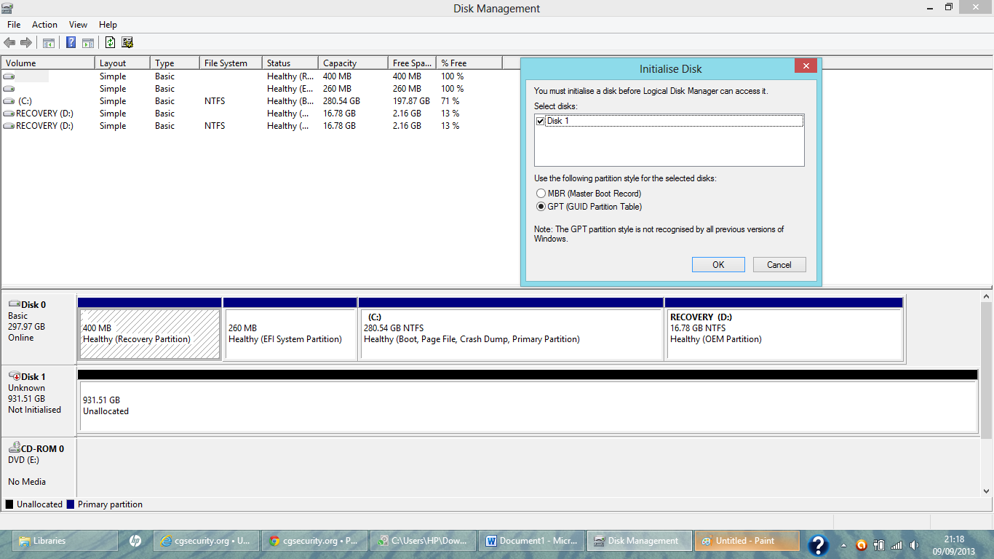Toggle the Show/Hide Action Pane icon

pos(88,43)
